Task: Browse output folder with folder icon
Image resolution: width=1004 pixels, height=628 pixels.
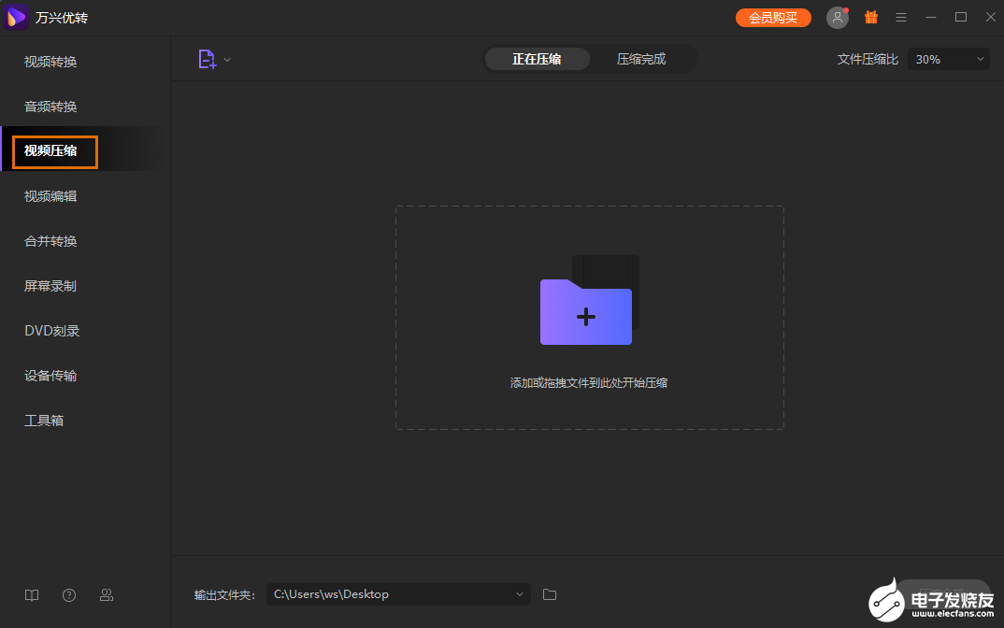Action: 550,594
